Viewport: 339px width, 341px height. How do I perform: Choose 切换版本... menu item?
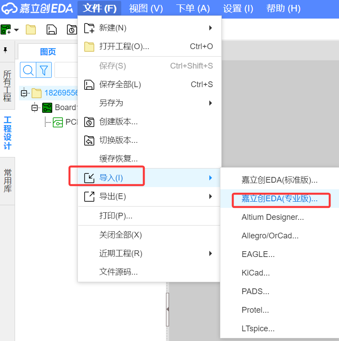click(149, 140)
